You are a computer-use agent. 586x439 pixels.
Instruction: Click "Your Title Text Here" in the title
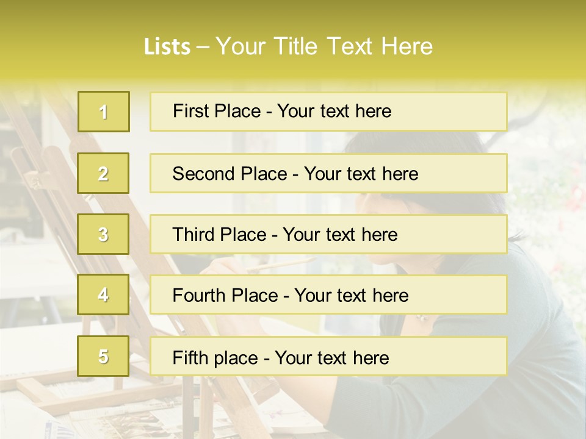pyautogui.click(x=324, y=46)
